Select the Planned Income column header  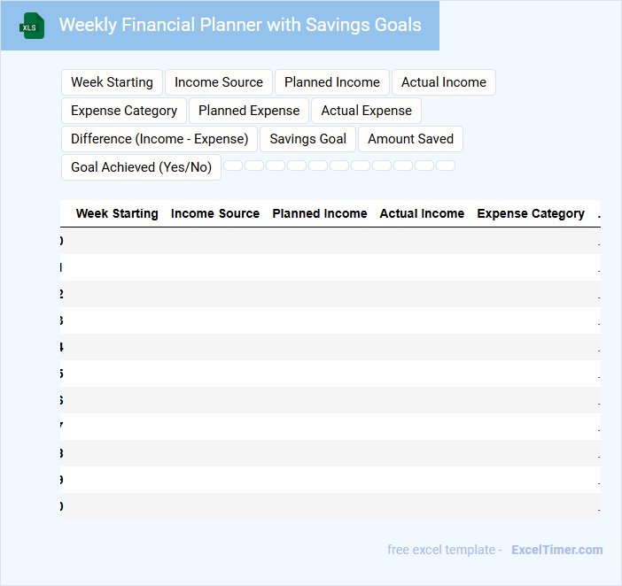pos(320,213)
